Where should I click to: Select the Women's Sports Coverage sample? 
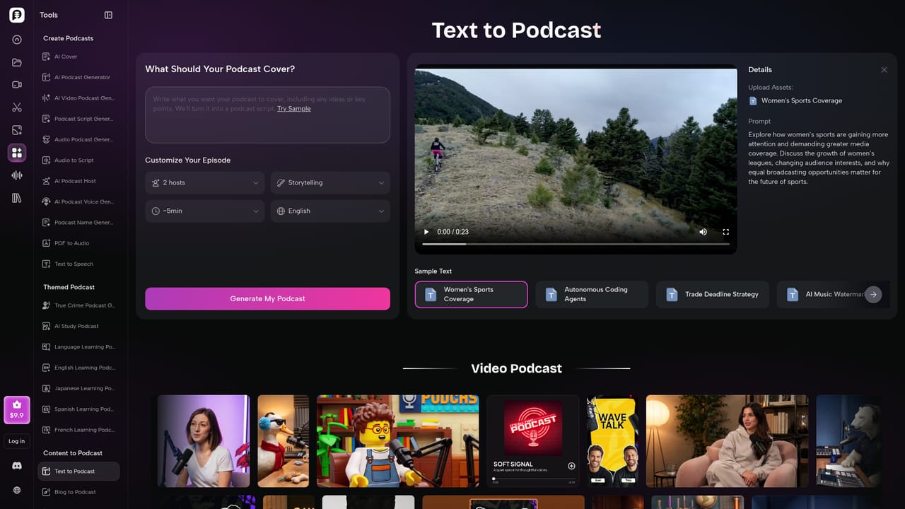click(471, 294)
